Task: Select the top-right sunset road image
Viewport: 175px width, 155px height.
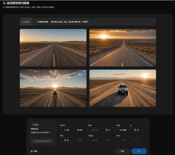Action: (123, 48)
